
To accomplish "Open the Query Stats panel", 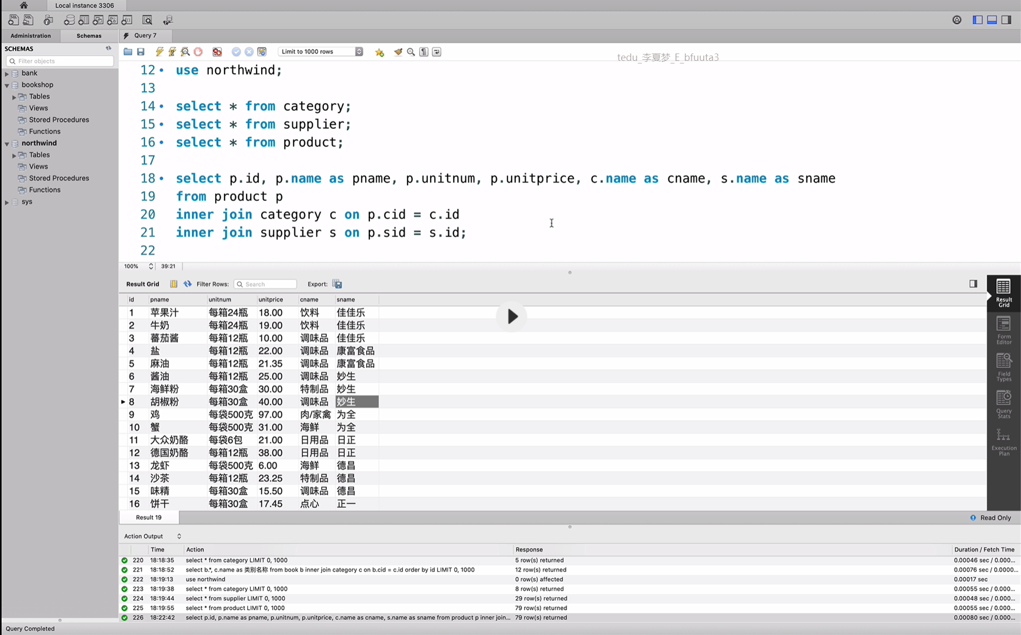I will tap(1004, 404).
